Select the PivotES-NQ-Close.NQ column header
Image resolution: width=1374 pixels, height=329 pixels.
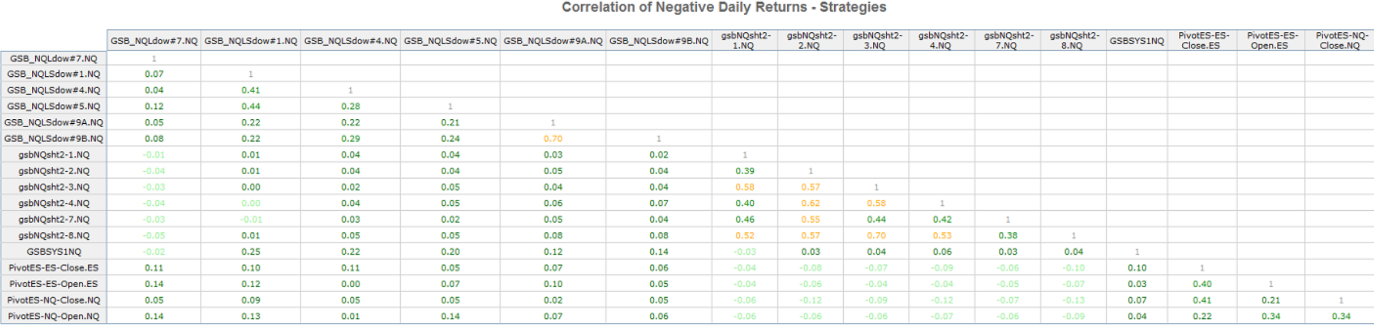[1339, 41]
